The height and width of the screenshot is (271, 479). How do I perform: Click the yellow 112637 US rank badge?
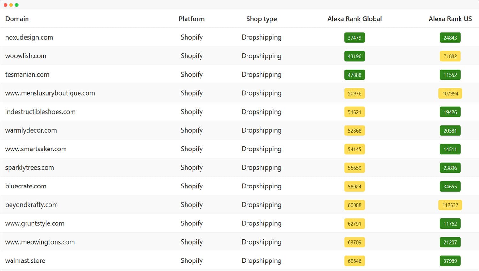pyautogui.click(x=450, y=205)
